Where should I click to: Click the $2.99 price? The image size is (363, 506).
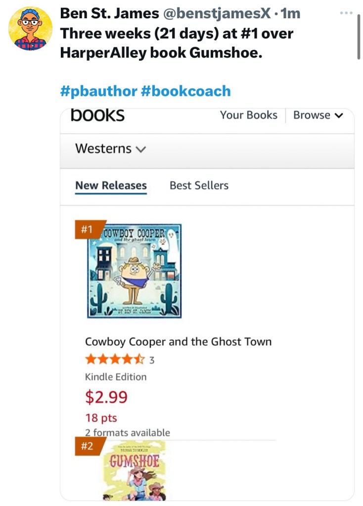106,397
